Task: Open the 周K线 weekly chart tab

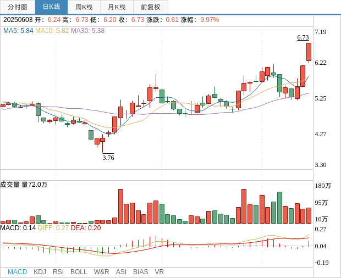Action: coord(84,7)
